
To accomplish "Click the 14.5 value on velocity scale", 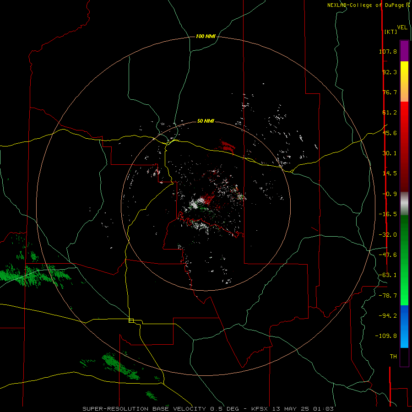I will 390,173.
